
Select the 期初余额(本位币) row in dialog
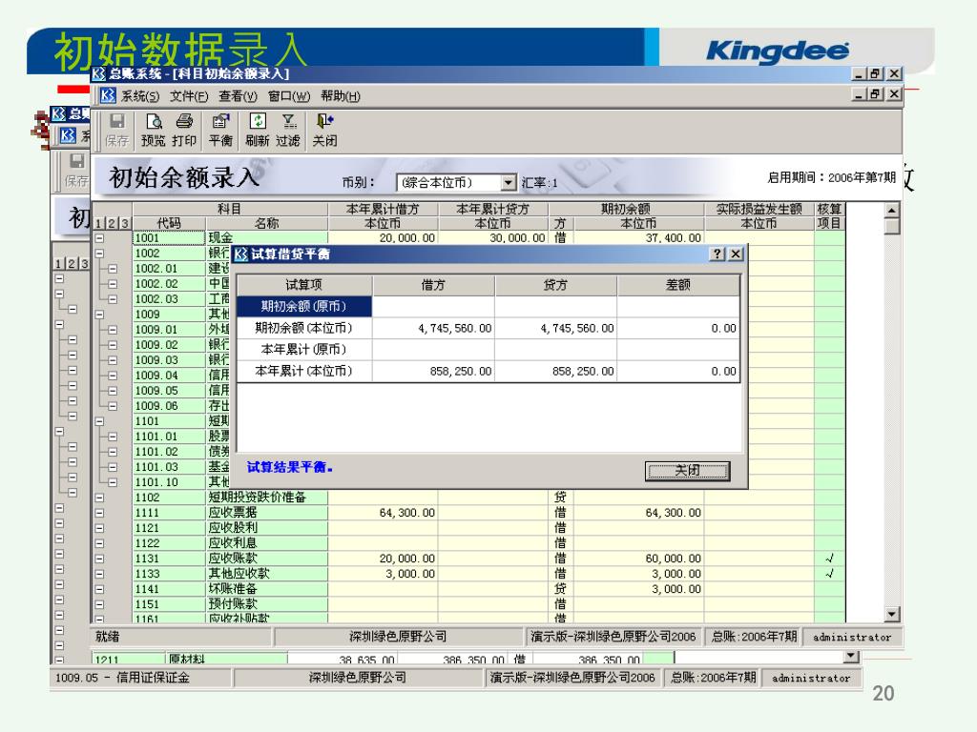(488, 328)
